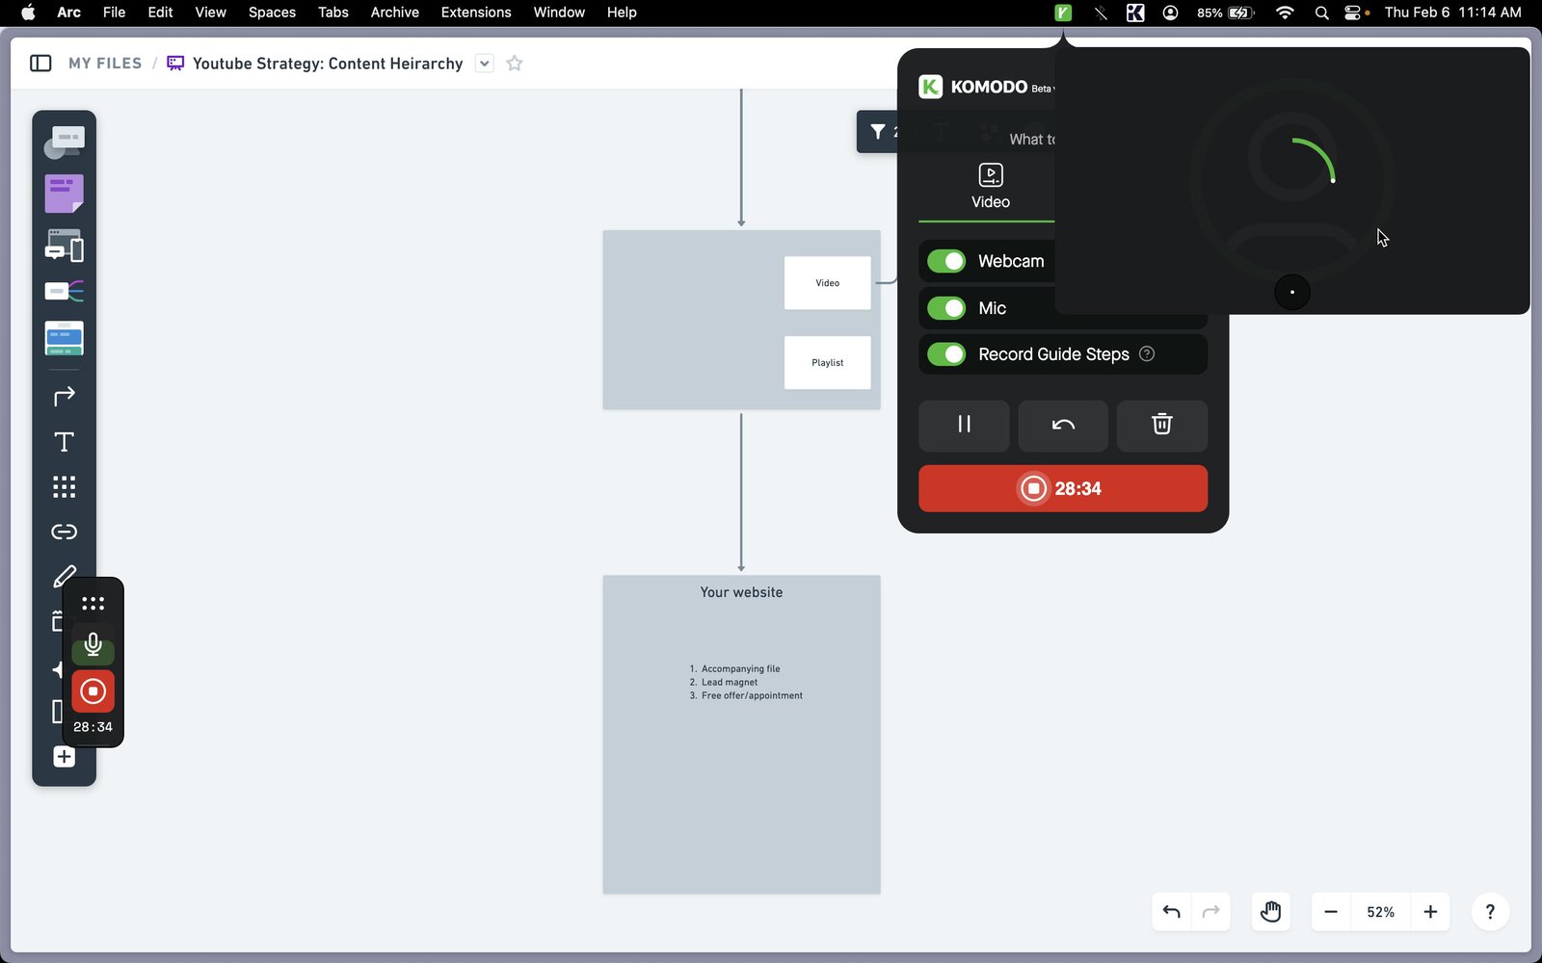Select the Your website frame title

click(x=741, y=592)
